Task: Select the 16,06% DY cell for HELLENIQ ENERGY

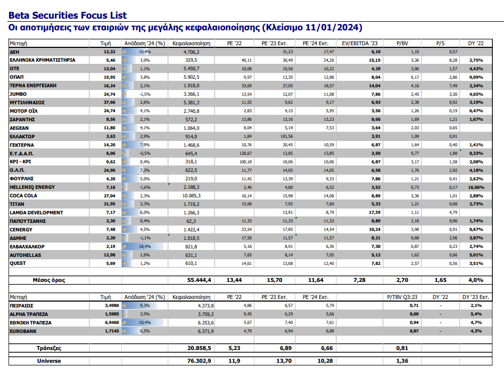Action: pyautogui.click(x=476, y=187)
